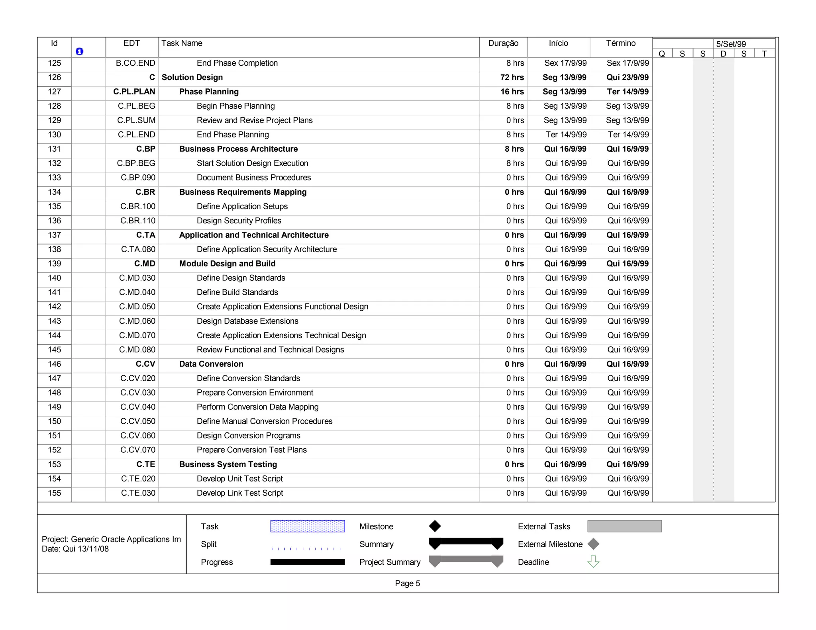Click the blue dotted Task bar swatch
This screenshot has width=816, height=630.
coord(308,526)
